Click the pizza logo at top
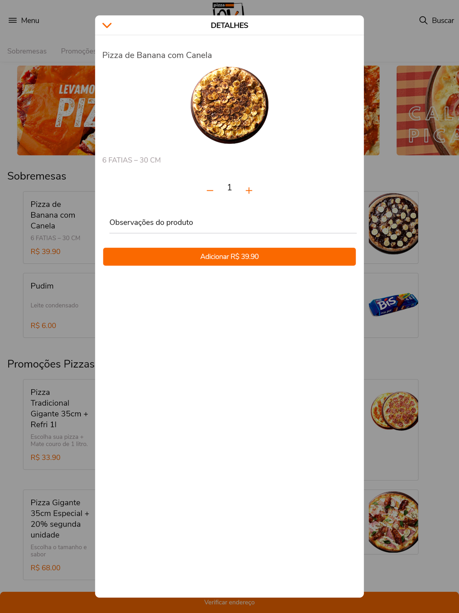This screenshot has height=613, width=459. tap(228, 9)
